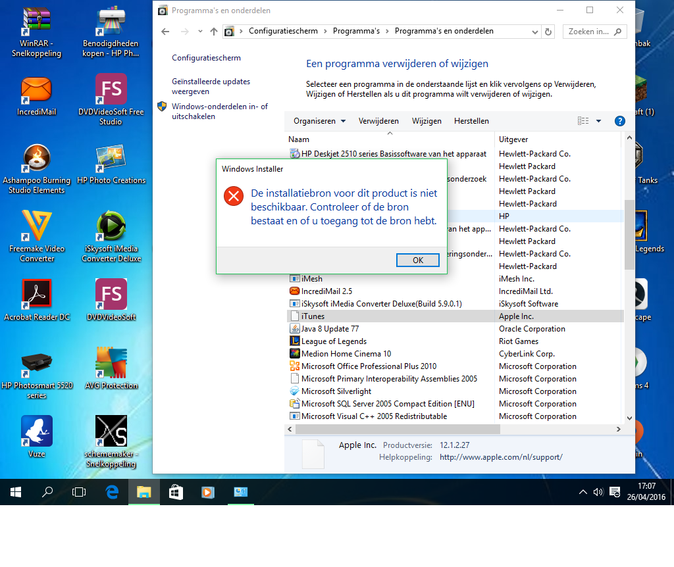This screenshot has height=567, width=674.
Task: Open taskbar search magnifier
Action: point(47,492)
